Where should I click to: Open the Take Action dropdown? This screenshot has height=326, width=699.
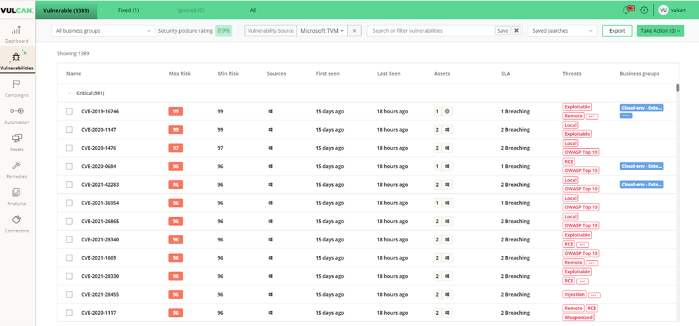(661, 31)
